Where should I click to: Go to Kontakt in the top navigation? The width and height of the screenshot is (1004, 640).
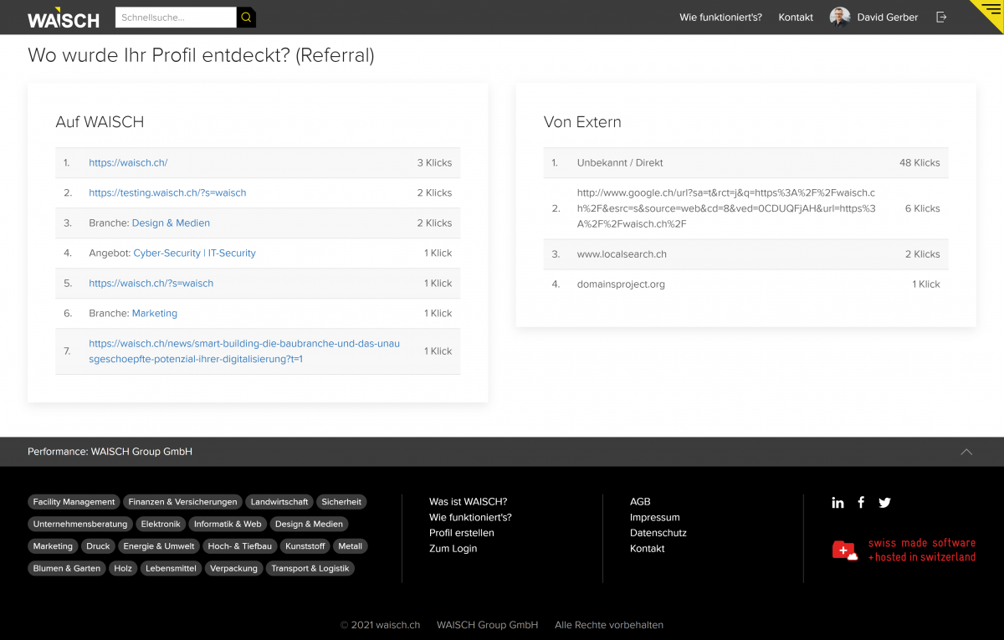[x=796, y=18]
